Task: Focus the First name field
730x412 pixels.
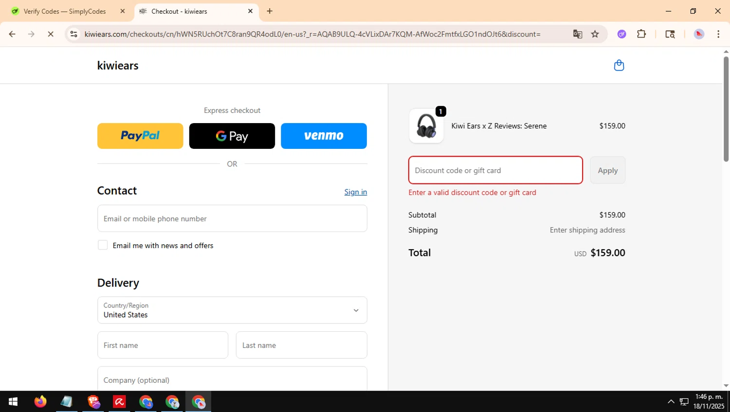Action: pos(163,345)
